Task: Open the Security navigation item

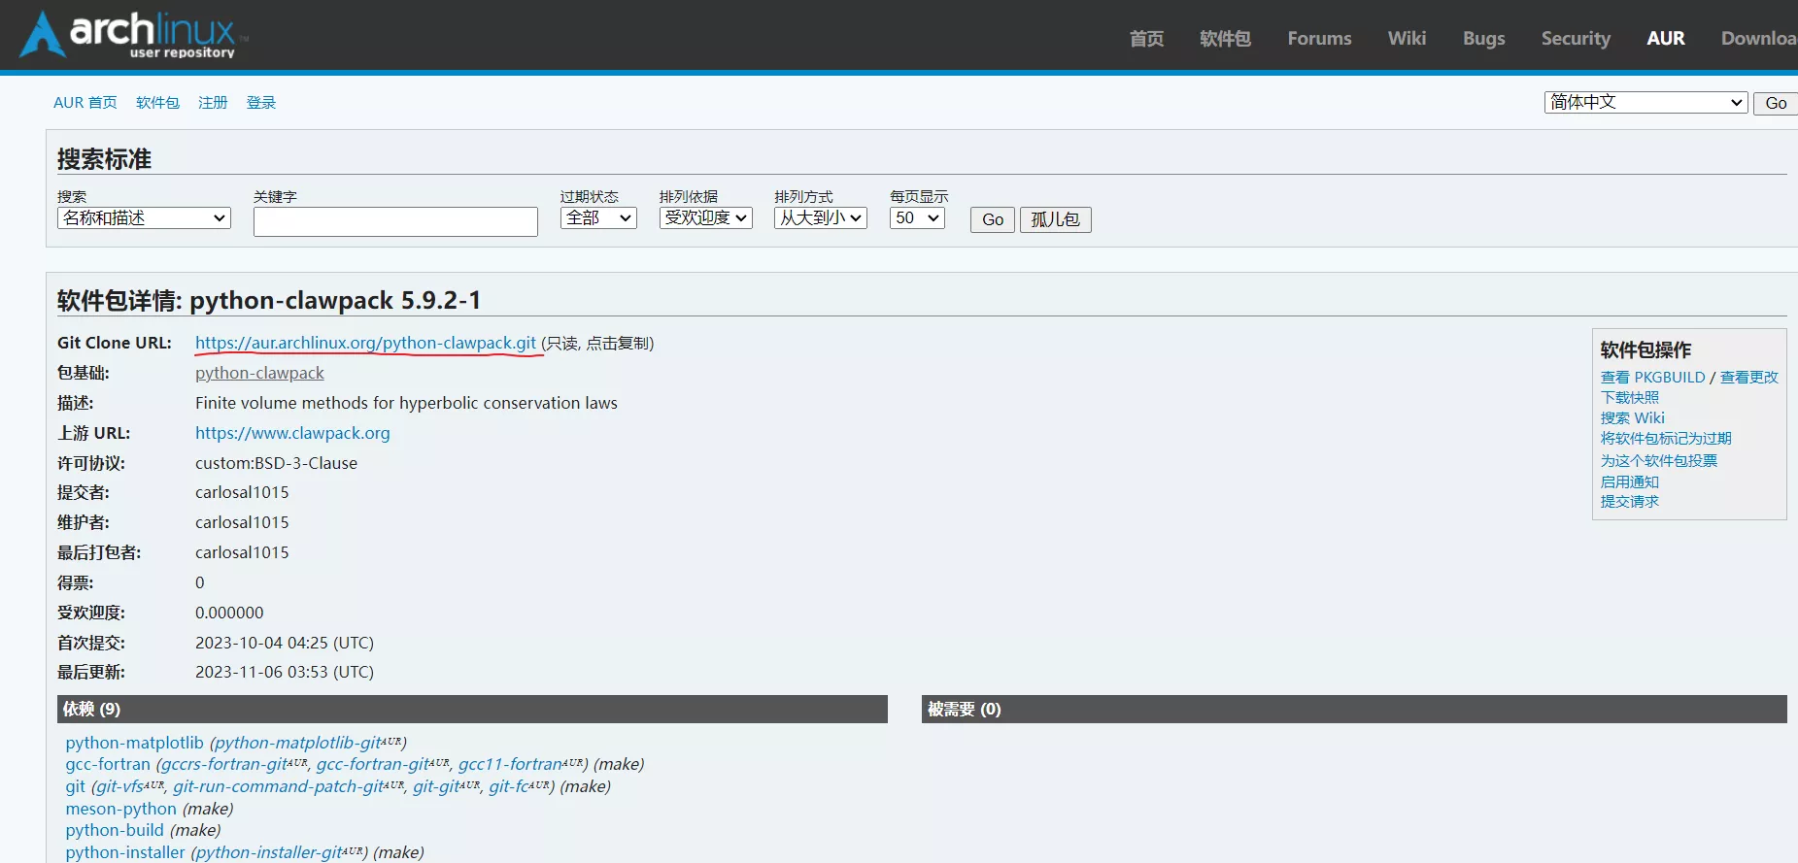Action: point(1576,39)
